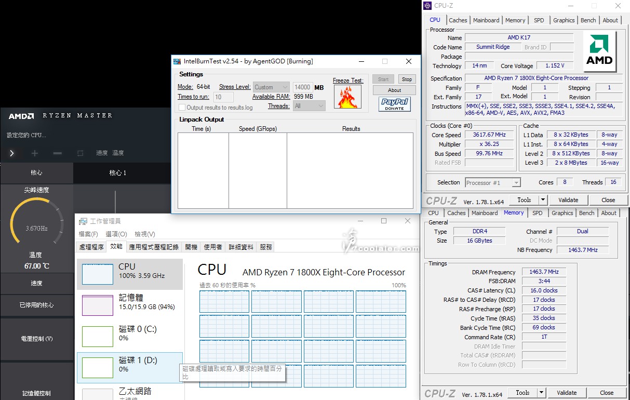
Task: Open the Processor #1 selection dropdown
Action: [492, 183]
